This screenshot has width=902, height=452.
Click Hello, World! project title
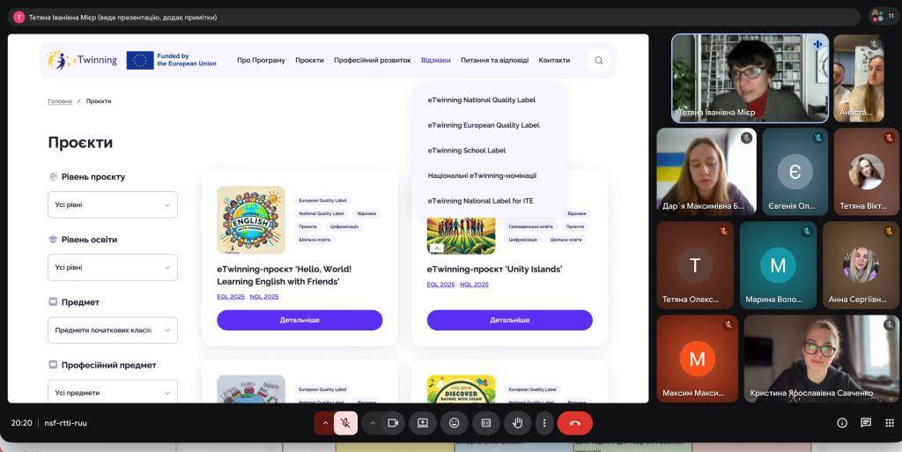[285, 276]
